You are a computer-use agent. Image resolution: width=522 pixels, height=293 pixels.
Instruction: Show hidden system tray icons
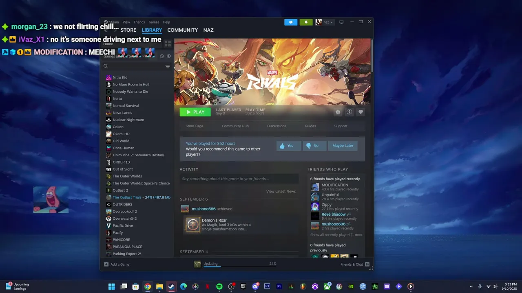(471, 286)
